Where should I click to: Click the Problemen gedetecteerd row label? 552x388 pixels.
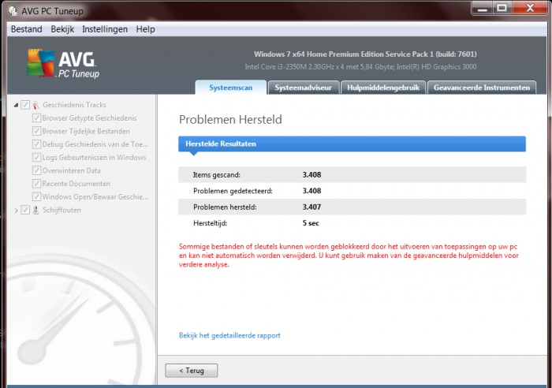pos(233,191)
